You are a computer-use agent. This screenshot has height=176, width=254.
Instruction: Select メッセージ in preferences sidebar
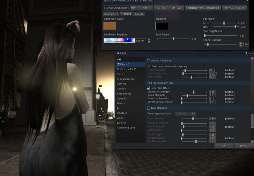(131, 99)
